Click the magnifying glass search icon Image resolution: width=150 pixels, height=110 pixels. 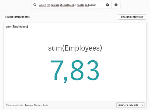35,5
